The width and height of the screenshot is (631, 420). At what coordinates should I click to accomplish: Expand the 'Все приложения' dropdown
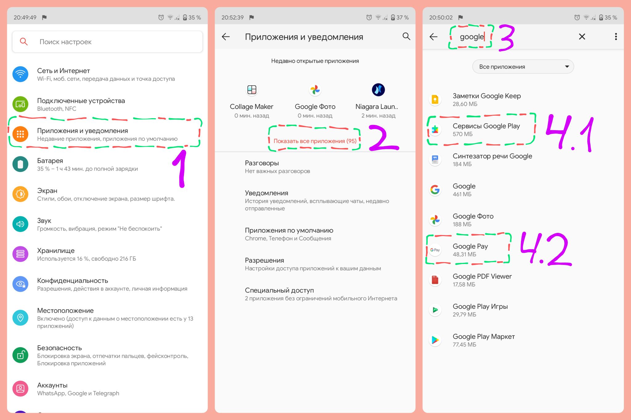pos(523,67)
